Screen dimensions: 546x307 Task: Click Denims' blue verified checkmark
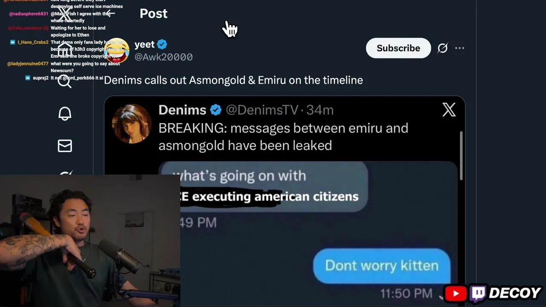(x=216, y=110)
